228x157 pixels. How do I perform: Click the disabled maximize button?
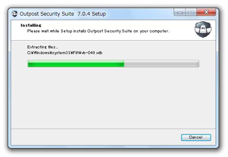tap(191, 12)
